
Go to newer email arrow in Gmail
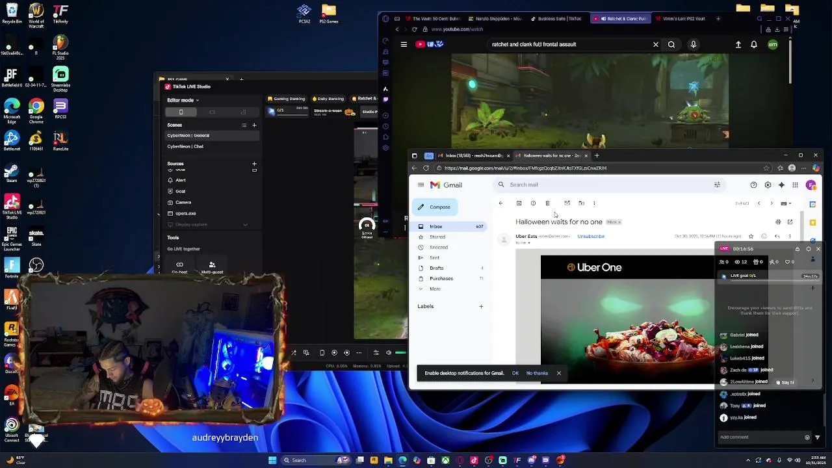coord(759,203)
